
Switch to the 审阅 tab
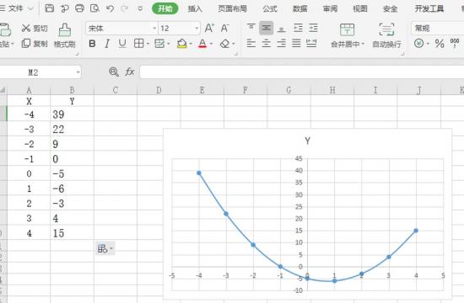(x=330, y=8)
